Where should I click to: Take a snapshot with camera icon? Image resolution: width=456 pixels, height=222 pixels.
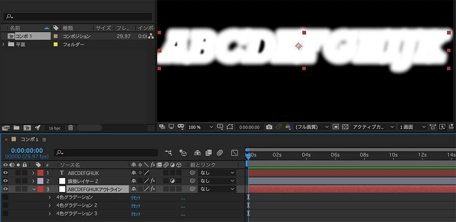[x=269, y=127]
